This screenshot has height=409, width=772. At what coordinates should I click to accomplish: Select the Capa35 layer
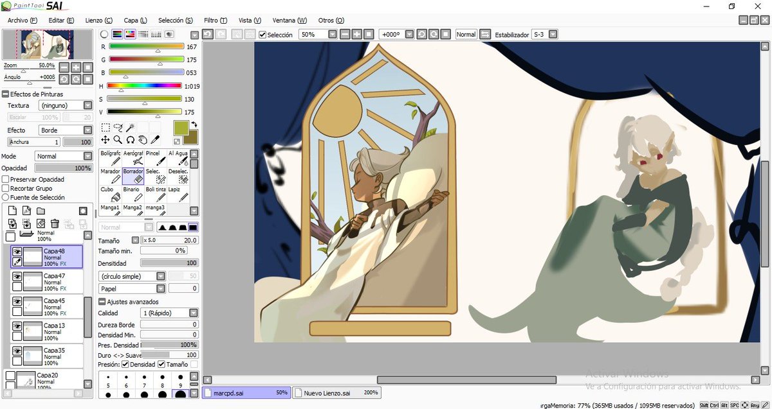coord(48,356)
